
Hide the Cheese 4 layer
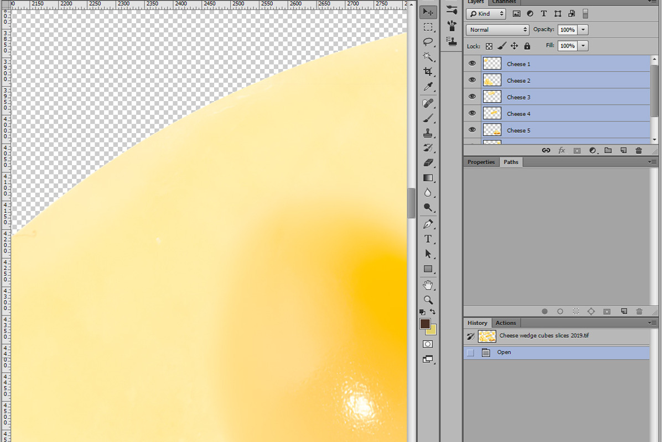[x=472, y=113]
